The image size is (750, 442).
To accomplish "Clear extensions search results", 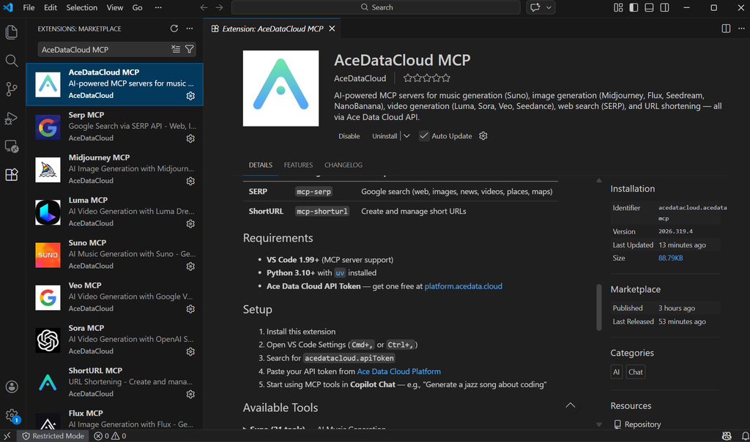I will tap(176, 49).
